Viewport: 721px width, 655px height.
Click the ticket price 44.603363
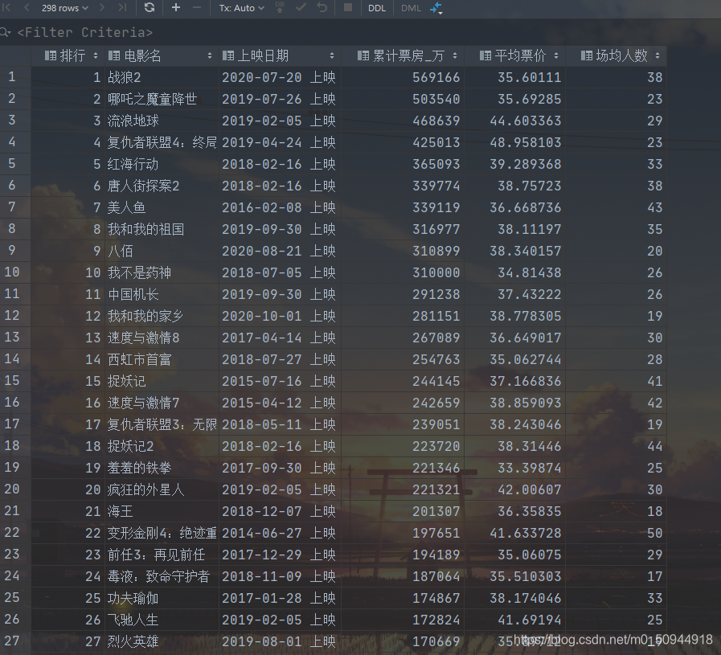click(525, 121)
